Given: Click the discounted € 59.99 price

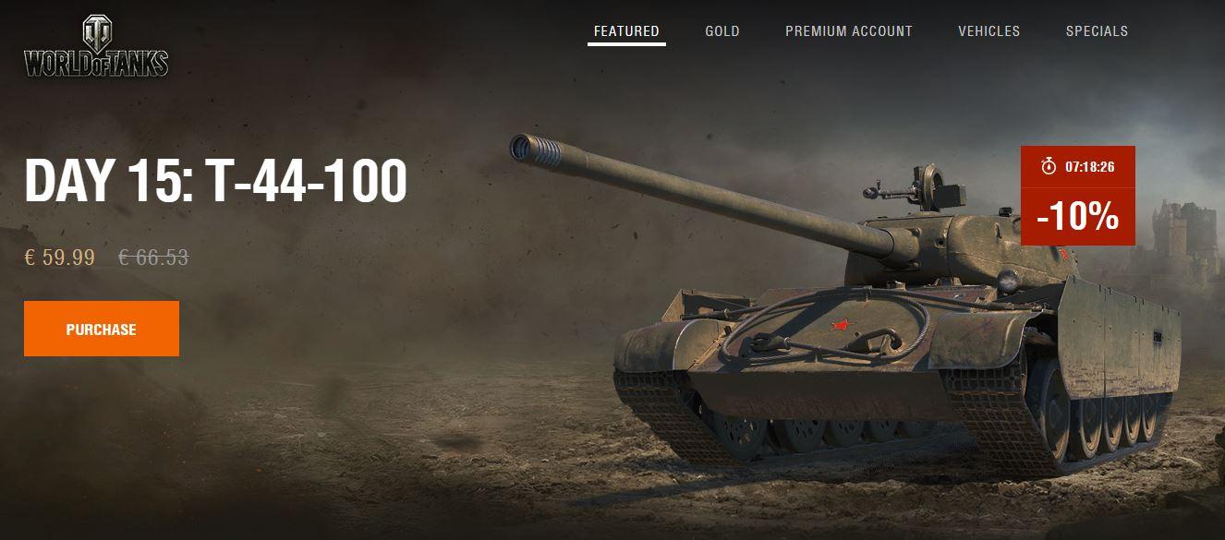Looking at the screenshot, I should pyautogui.click(x=60, y=258).
